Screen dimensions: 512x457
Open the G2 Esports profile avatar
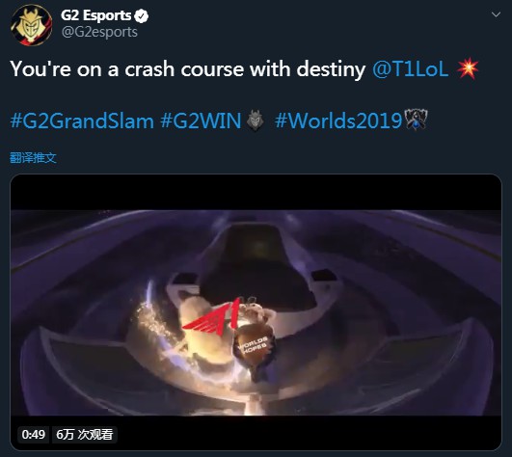click(x=32, y=25)
